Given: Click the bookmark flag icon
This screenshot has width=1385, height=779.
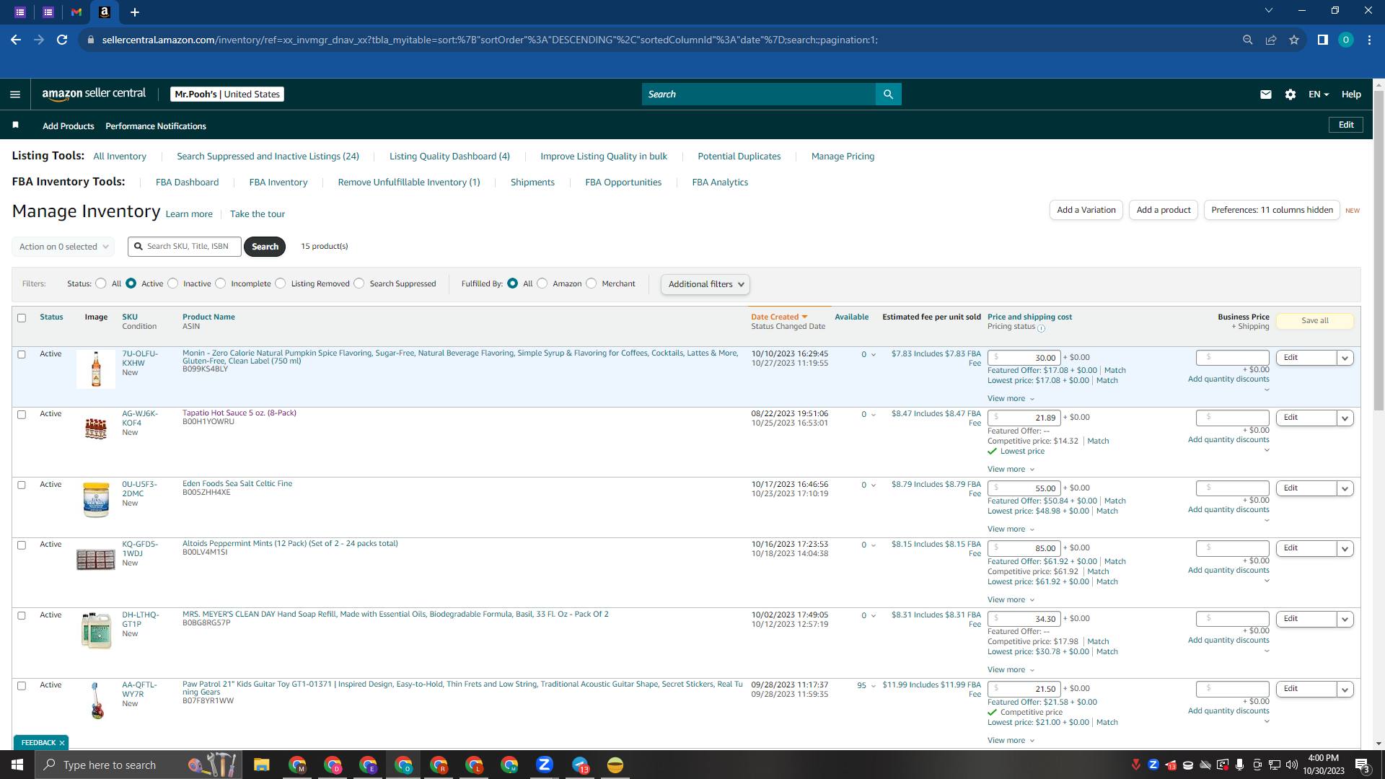Looking at the screenshot, I should click(15, 126).
